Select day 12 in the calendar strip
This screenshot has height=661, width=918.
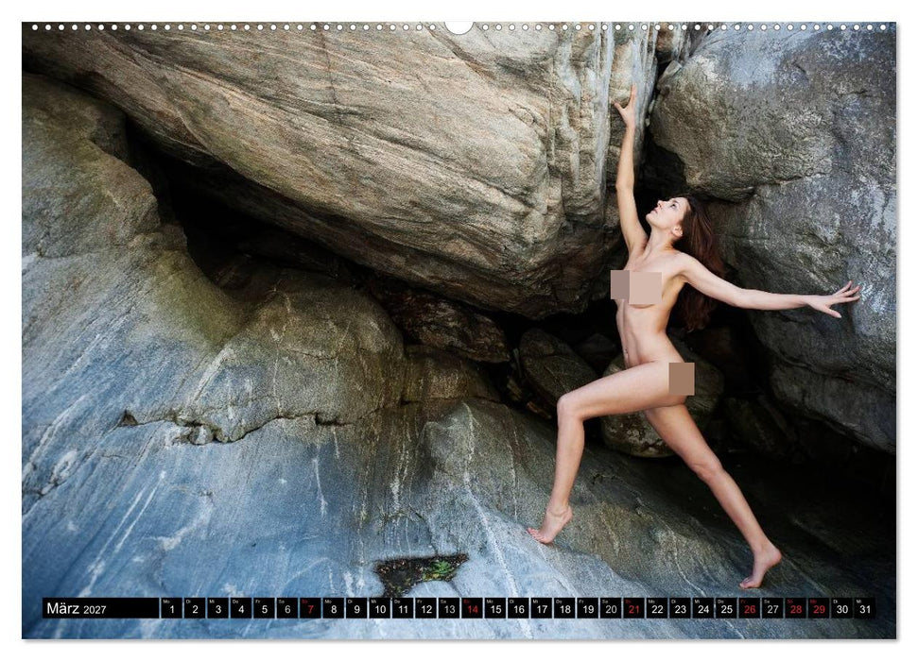pos(425,608)
